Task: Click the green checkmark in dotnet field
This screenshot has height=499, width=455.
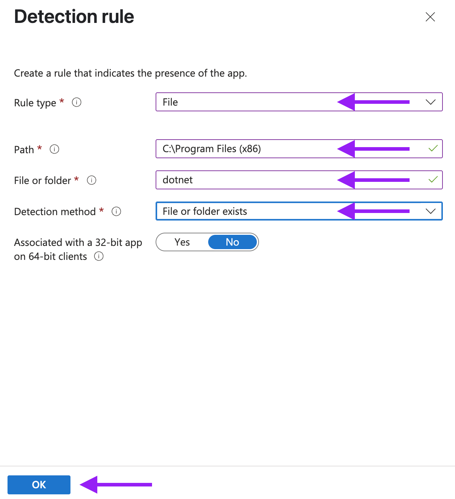Action: pos(433,179)
